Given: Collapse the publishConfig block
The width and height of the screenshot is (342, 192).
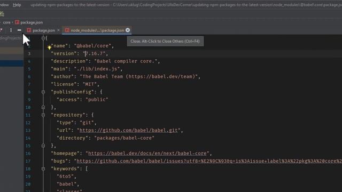Looking at the screenshot, I should pos(43,92).
